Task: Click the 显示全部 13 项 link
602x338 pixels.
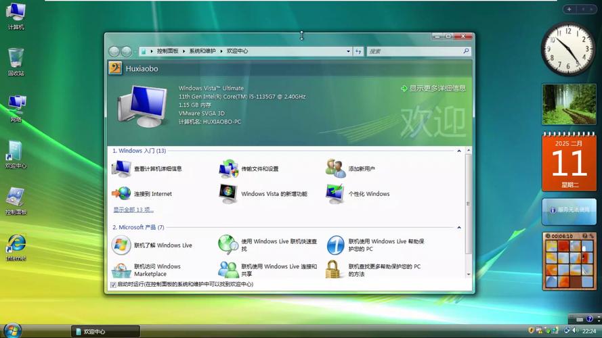Action: click(133, 210)
